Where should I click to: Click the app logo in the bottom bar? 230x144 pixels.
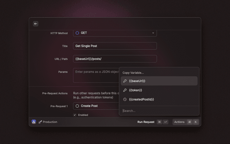tap(34, 122)
